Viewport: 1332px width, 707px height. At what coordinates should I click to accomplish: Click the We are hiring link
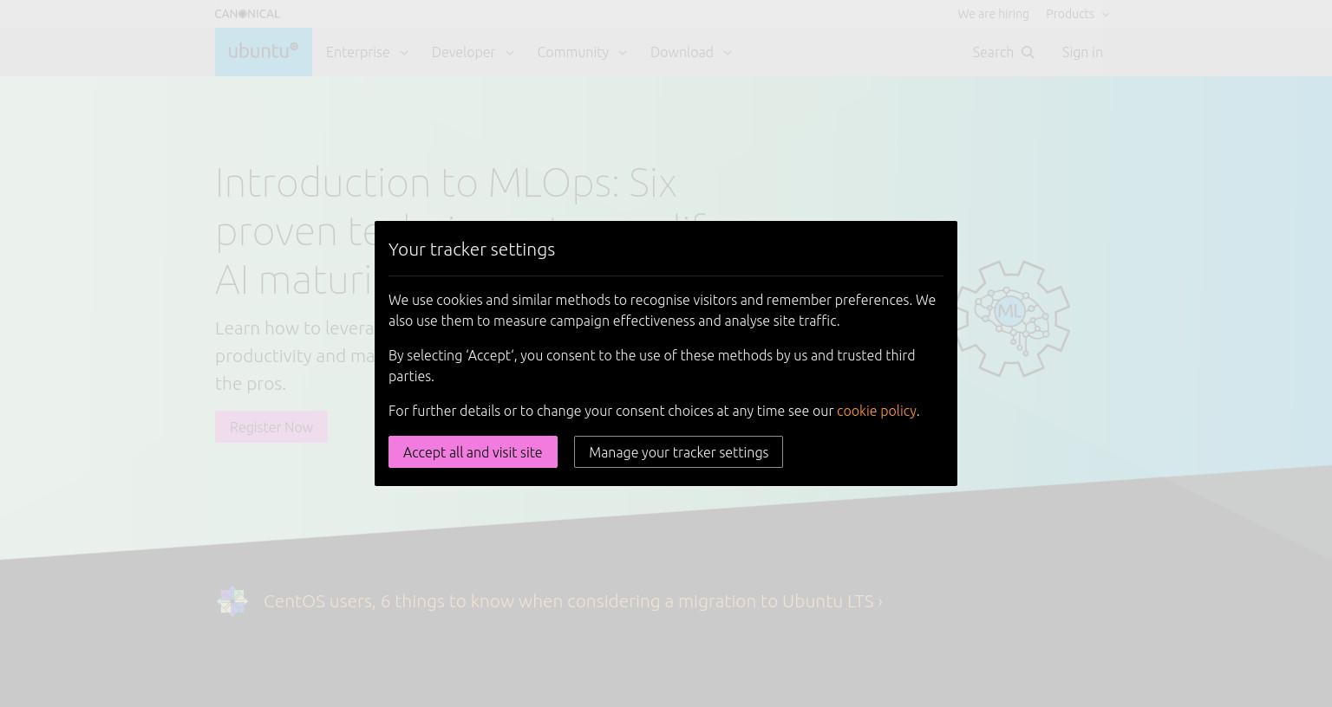coord(993,14)
